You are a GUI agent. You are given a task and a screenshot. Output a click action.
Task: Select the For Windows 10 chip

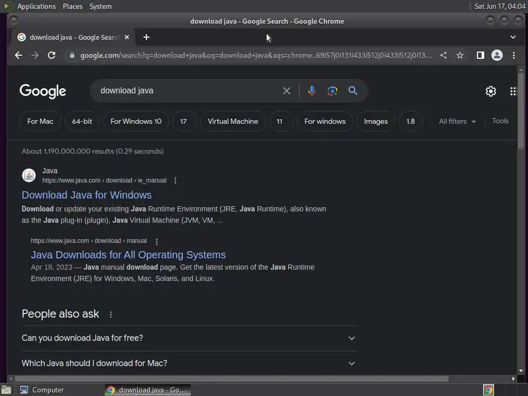click(136, 121)
